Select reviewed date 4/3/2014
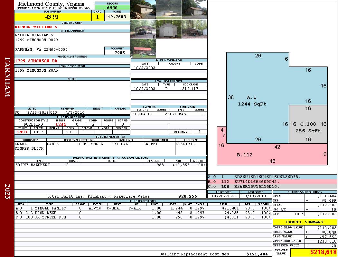Screen dimensions: 338x257 75,112
